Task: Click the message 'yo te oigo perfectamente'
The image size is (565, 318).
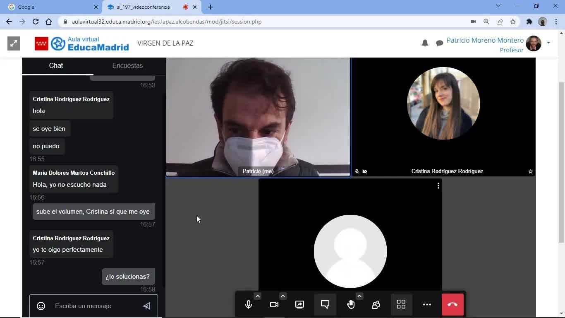Action: pyautogui.click(x=68, y=250)
